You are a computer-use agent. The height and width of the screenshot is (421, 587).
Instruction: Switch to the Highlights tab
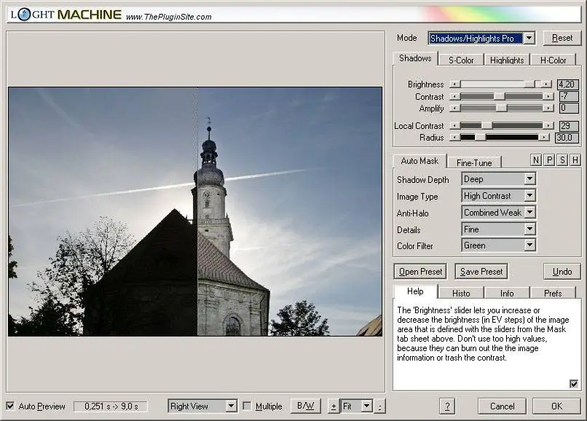point(506,60)
